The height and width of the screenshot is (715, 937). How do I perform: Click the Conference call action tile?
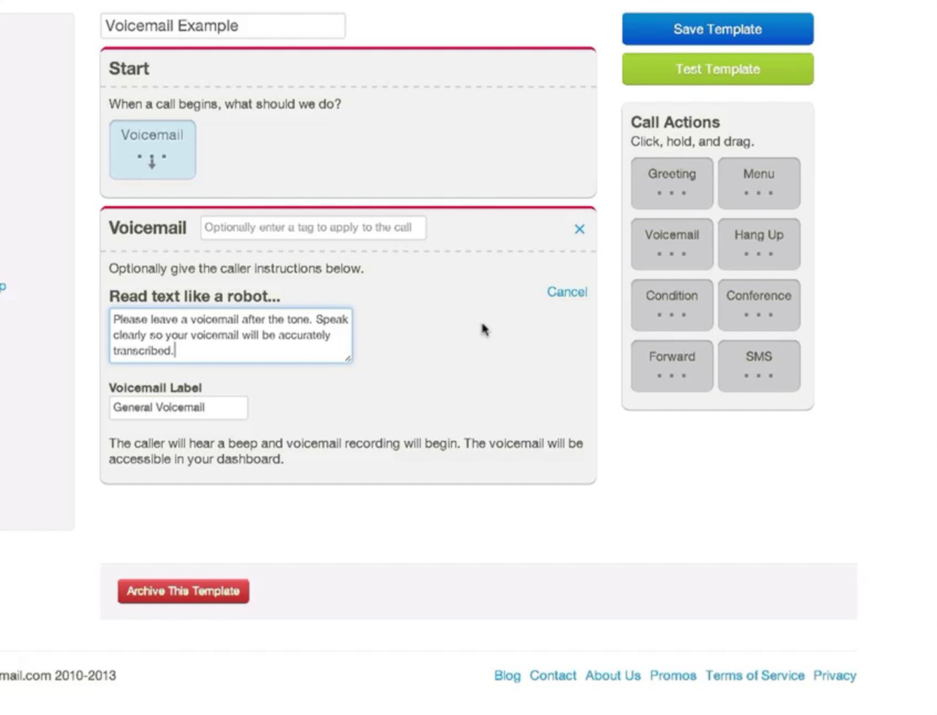point(758,305)
